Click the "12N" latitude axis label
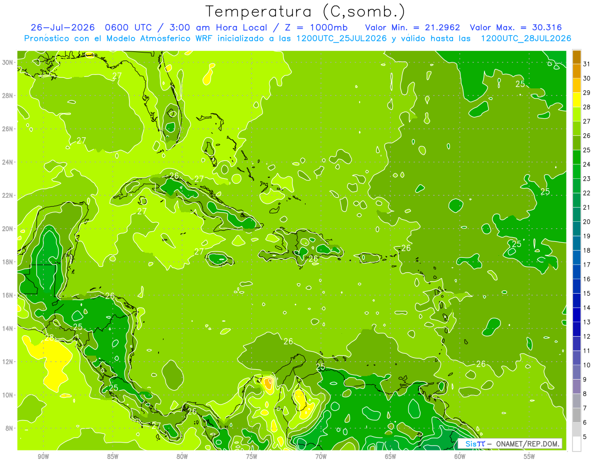Image resolution: width=600 pixels, height=463 pixels. tap(8, 362)
